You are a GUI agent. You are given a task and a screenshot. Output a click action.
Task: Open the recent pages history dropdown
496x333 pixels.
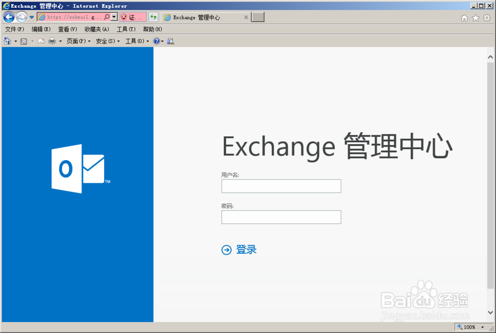32,17
